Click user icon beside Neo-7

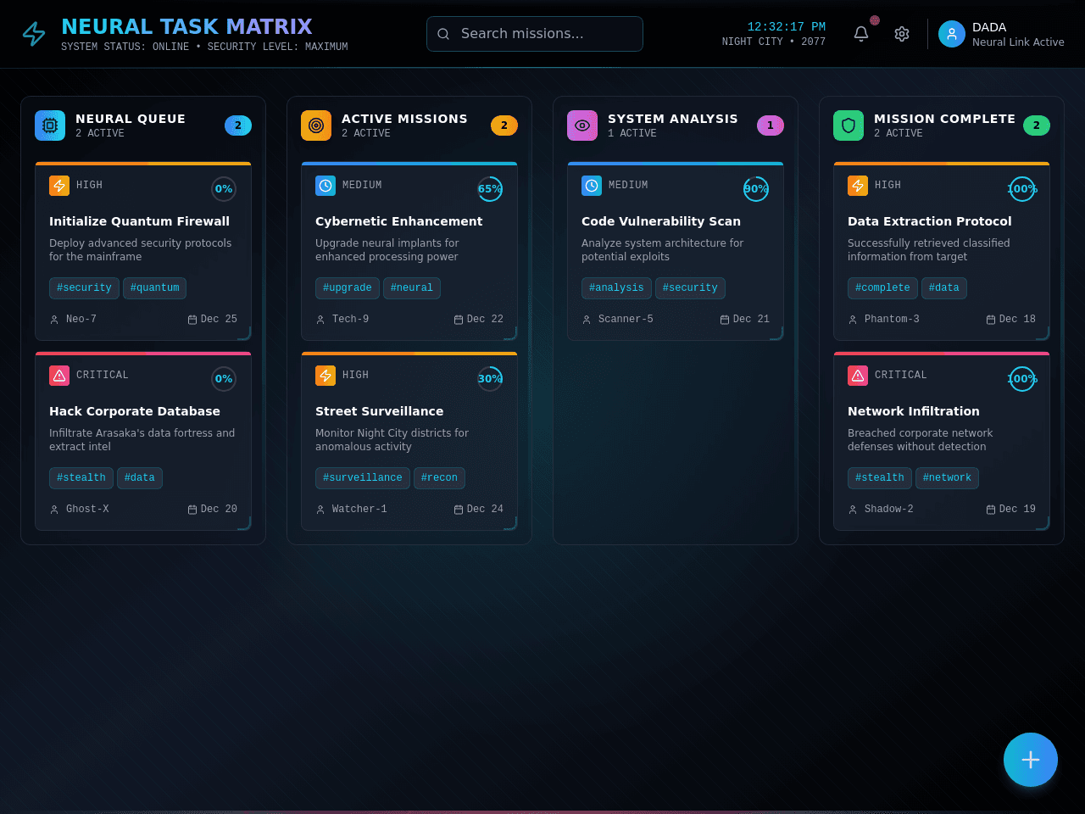(54, 320)
